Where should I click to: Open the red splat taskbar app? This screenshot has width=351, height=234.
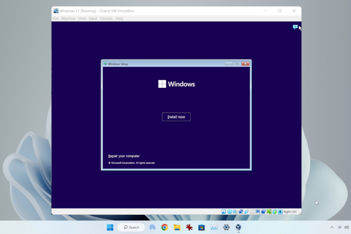189,227
